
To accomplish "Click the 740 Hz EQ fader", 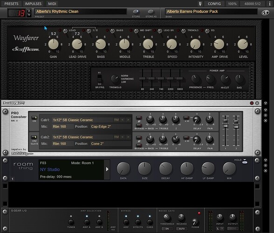I will pyautogui.click(x=161, y=78).
